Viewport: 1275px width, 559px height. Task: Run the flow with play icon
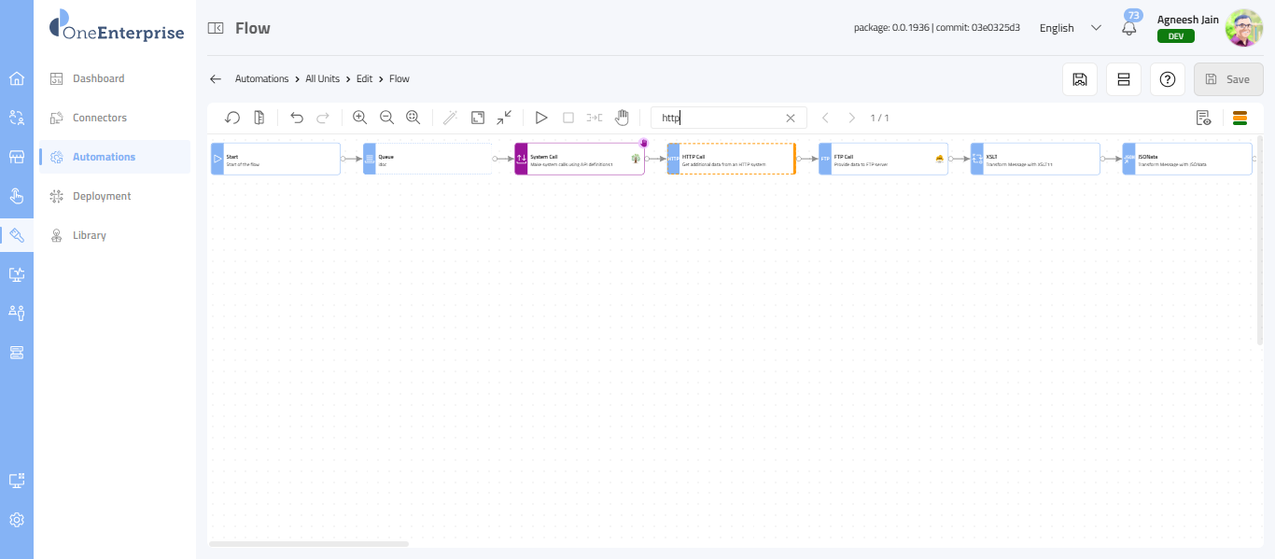click(540, 118)
